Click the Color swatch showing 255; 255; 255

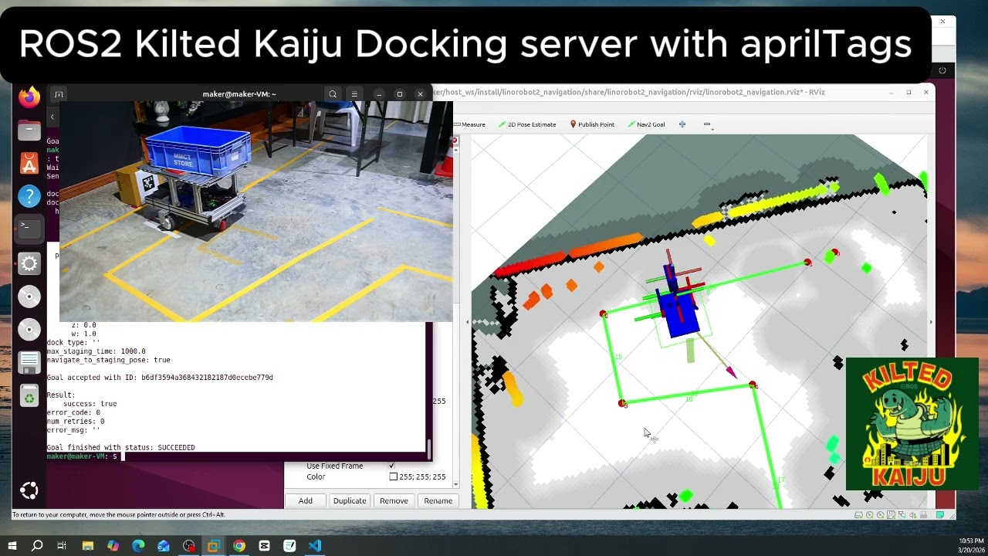394,476
